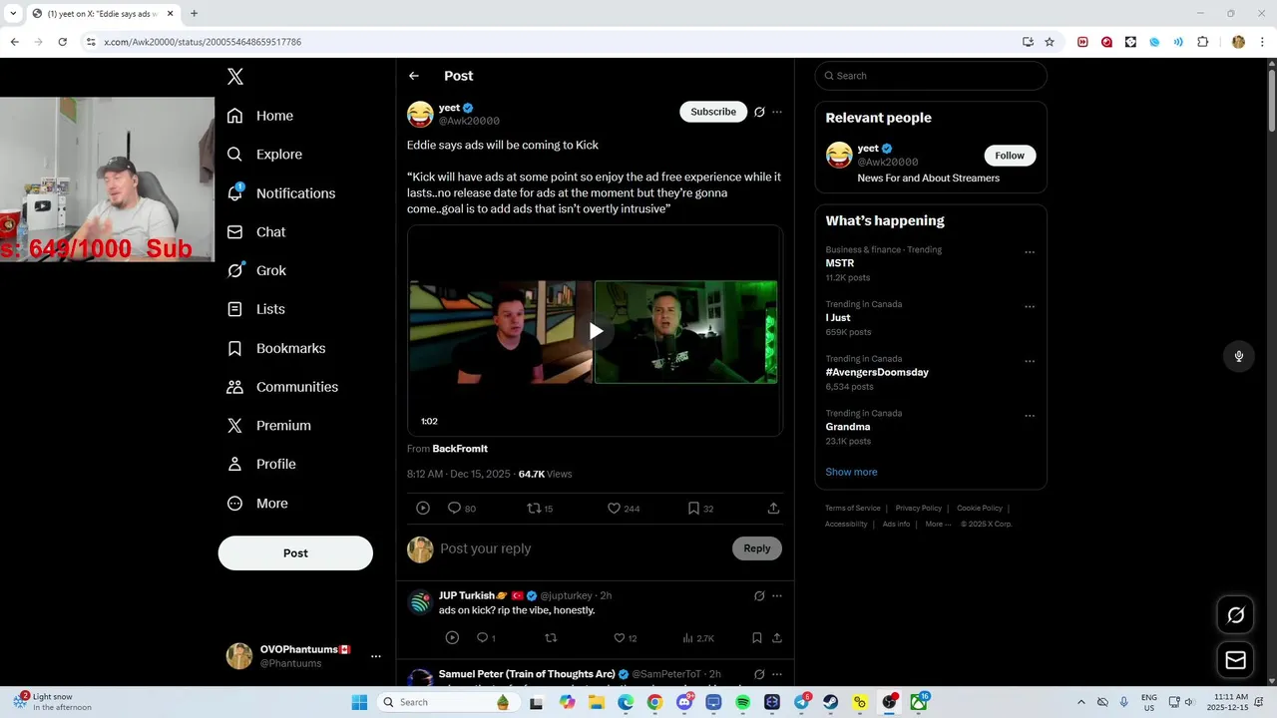Open Chrome from the taskbar

pyautogui.click(x=654, y=702)
